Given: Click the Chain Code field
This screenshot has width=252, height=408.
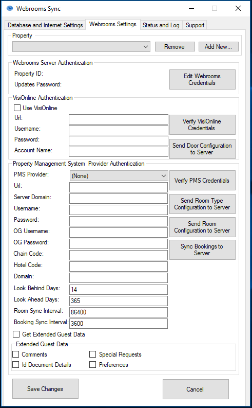Looking at the screenshot, I should click(x=119, y=255).
